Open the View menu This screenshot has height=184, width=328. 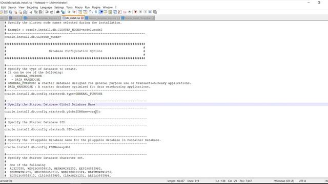pos(22,7)
